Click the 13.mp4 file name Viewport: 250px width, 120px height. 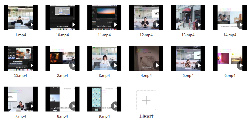click(x=188, y=35)
